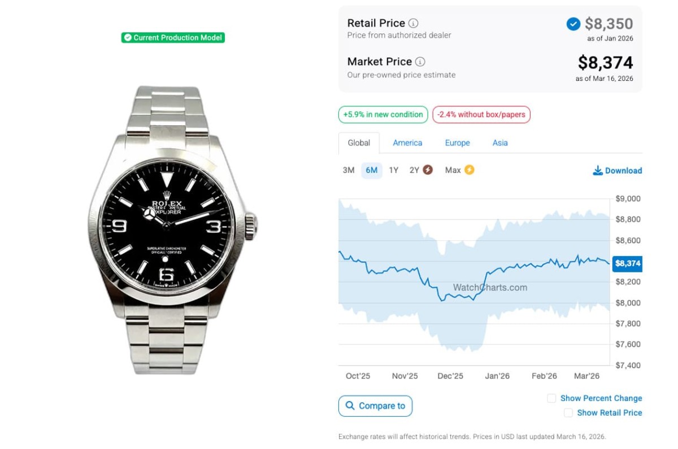Click the magnifier icon in Compare to

click(x=350, y=405)
